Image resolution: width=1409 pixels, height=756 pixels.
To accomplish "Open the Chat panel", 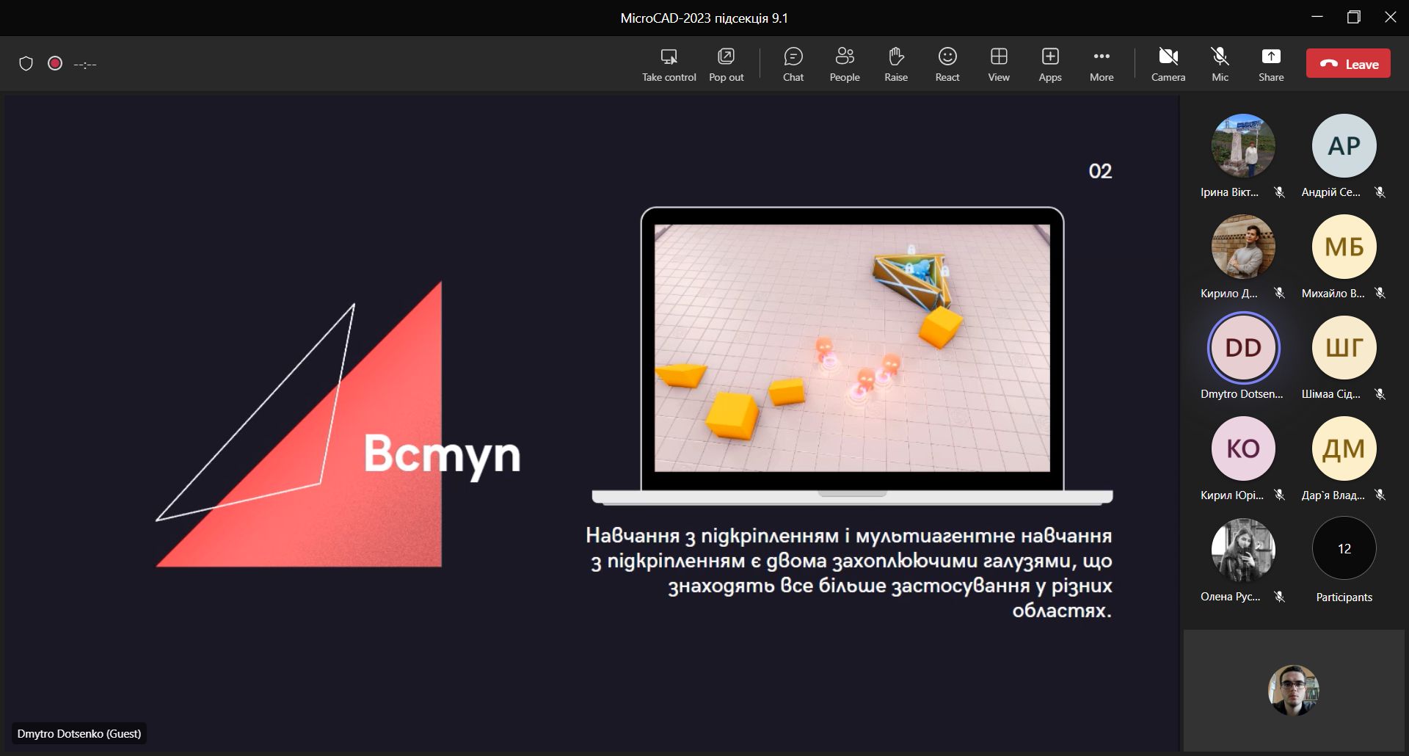I will click(x=793, y=64).
